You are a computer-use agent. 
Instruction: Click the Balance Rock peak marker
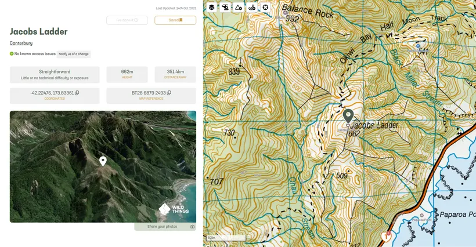click(285, 13)
